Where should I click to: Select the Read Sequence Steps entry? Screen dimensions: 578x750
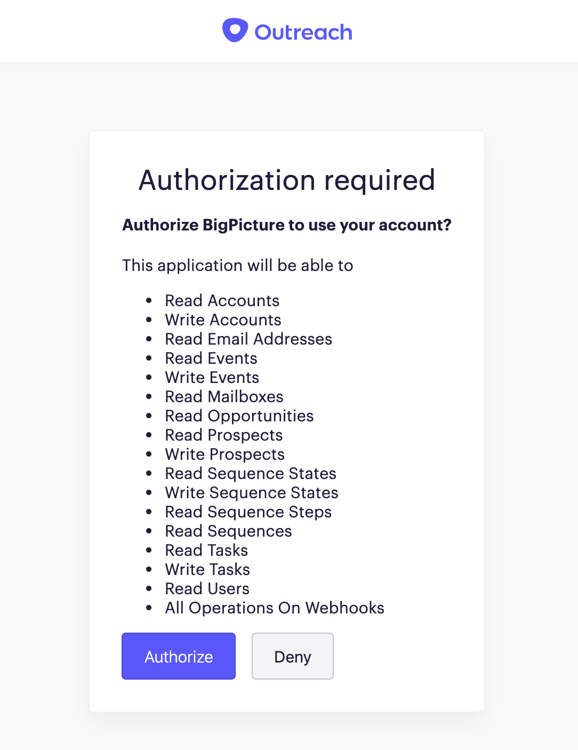248,512
